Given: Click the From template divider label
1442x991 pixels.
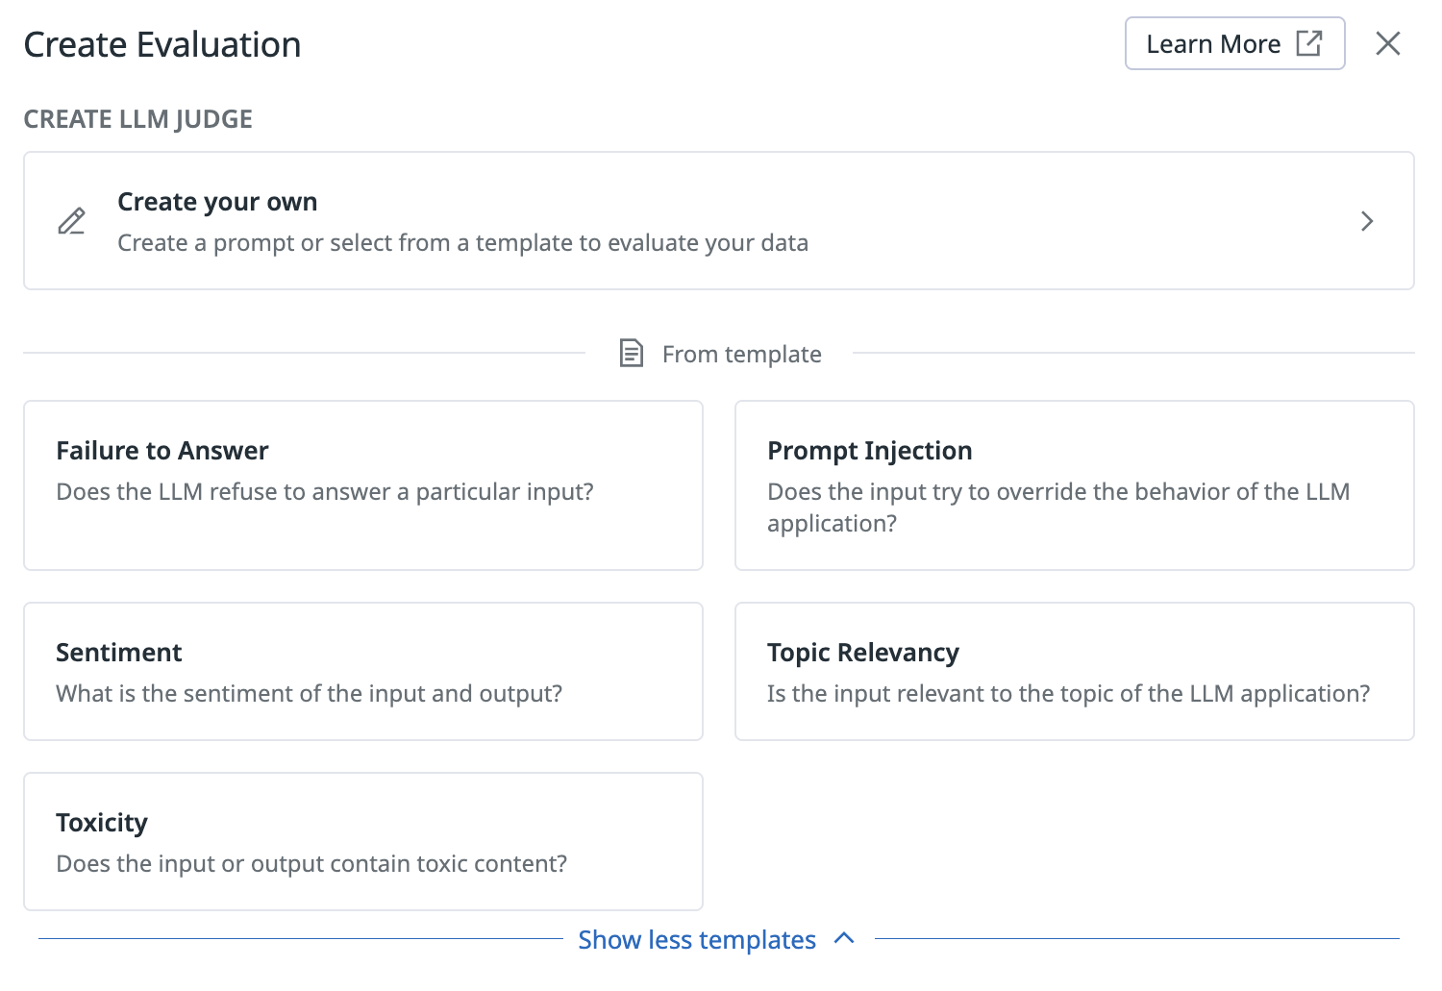Looking at the screenshot, I should (741, 355).
